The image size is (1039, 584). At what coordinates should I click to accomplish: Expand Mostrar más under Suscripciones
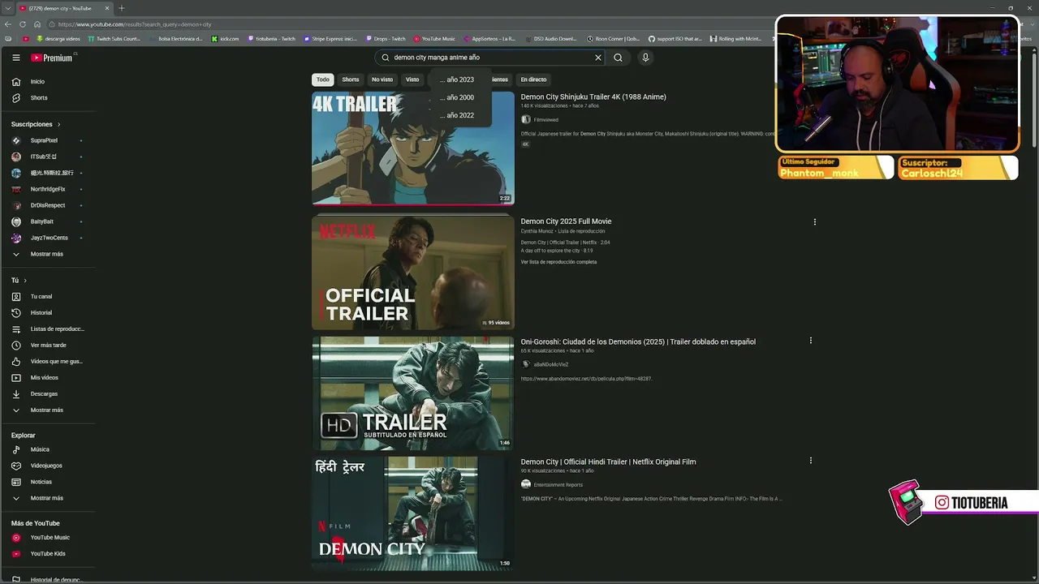[48, 254]
